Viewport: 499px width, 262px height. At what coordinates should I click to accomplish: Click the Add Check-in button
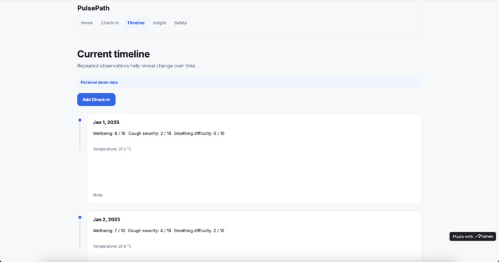click(x=96, y=99)
